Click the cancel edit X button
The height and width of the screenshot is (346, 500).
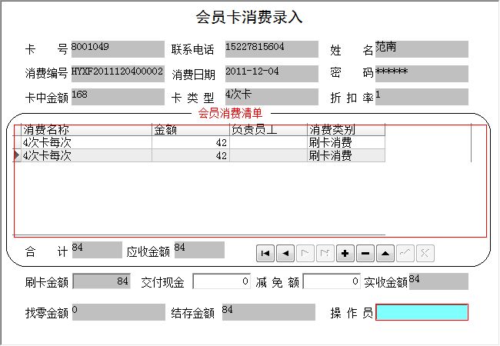pyautogui.click(x=425, y=253)
